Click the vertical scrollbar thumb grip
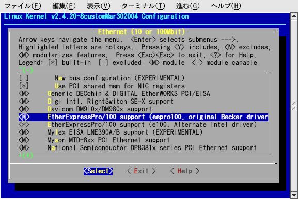This screenshot has height=199, width=298. click(294, 106)
